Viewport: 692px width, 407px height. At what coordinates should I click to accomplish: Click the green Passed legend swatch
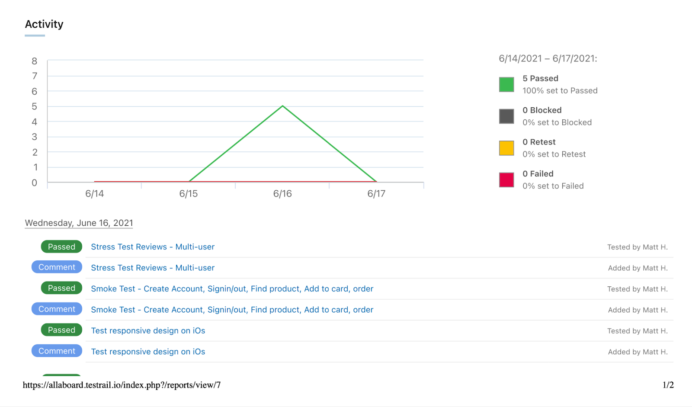point(506,84)
